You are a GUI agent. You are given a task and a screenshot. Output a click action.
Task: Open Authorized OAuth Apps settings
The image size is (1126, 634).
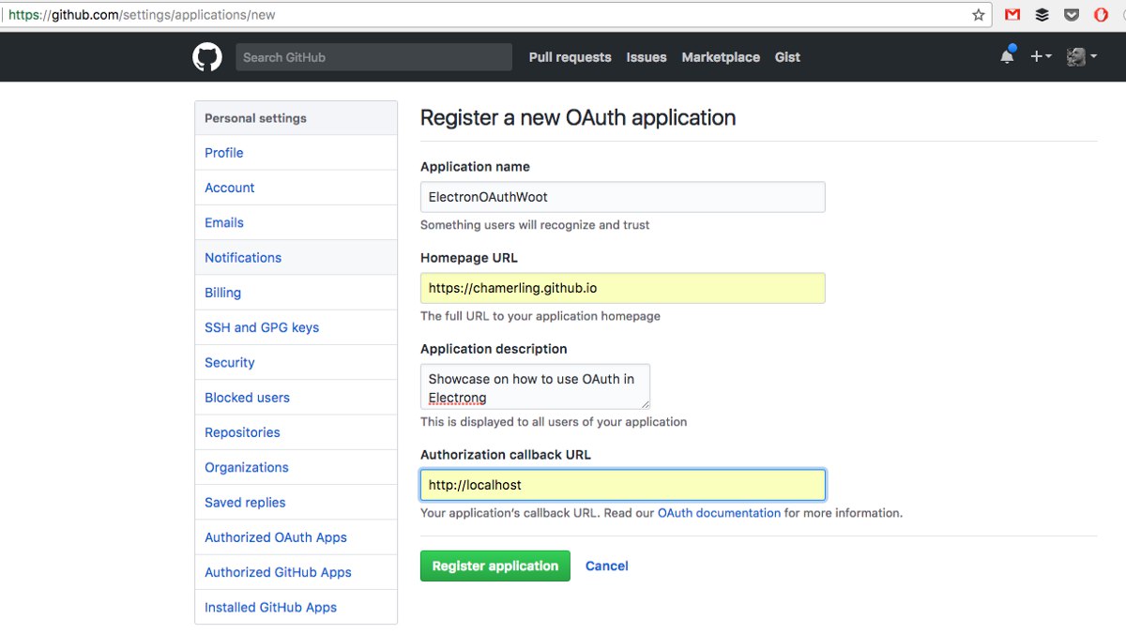[296, 537]
